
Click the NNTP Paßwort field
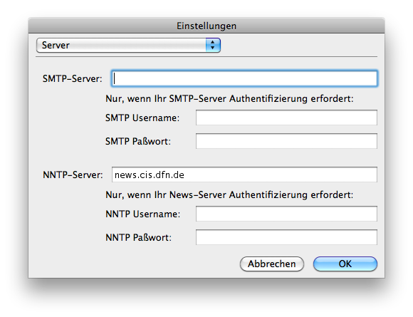pos(286,237)
